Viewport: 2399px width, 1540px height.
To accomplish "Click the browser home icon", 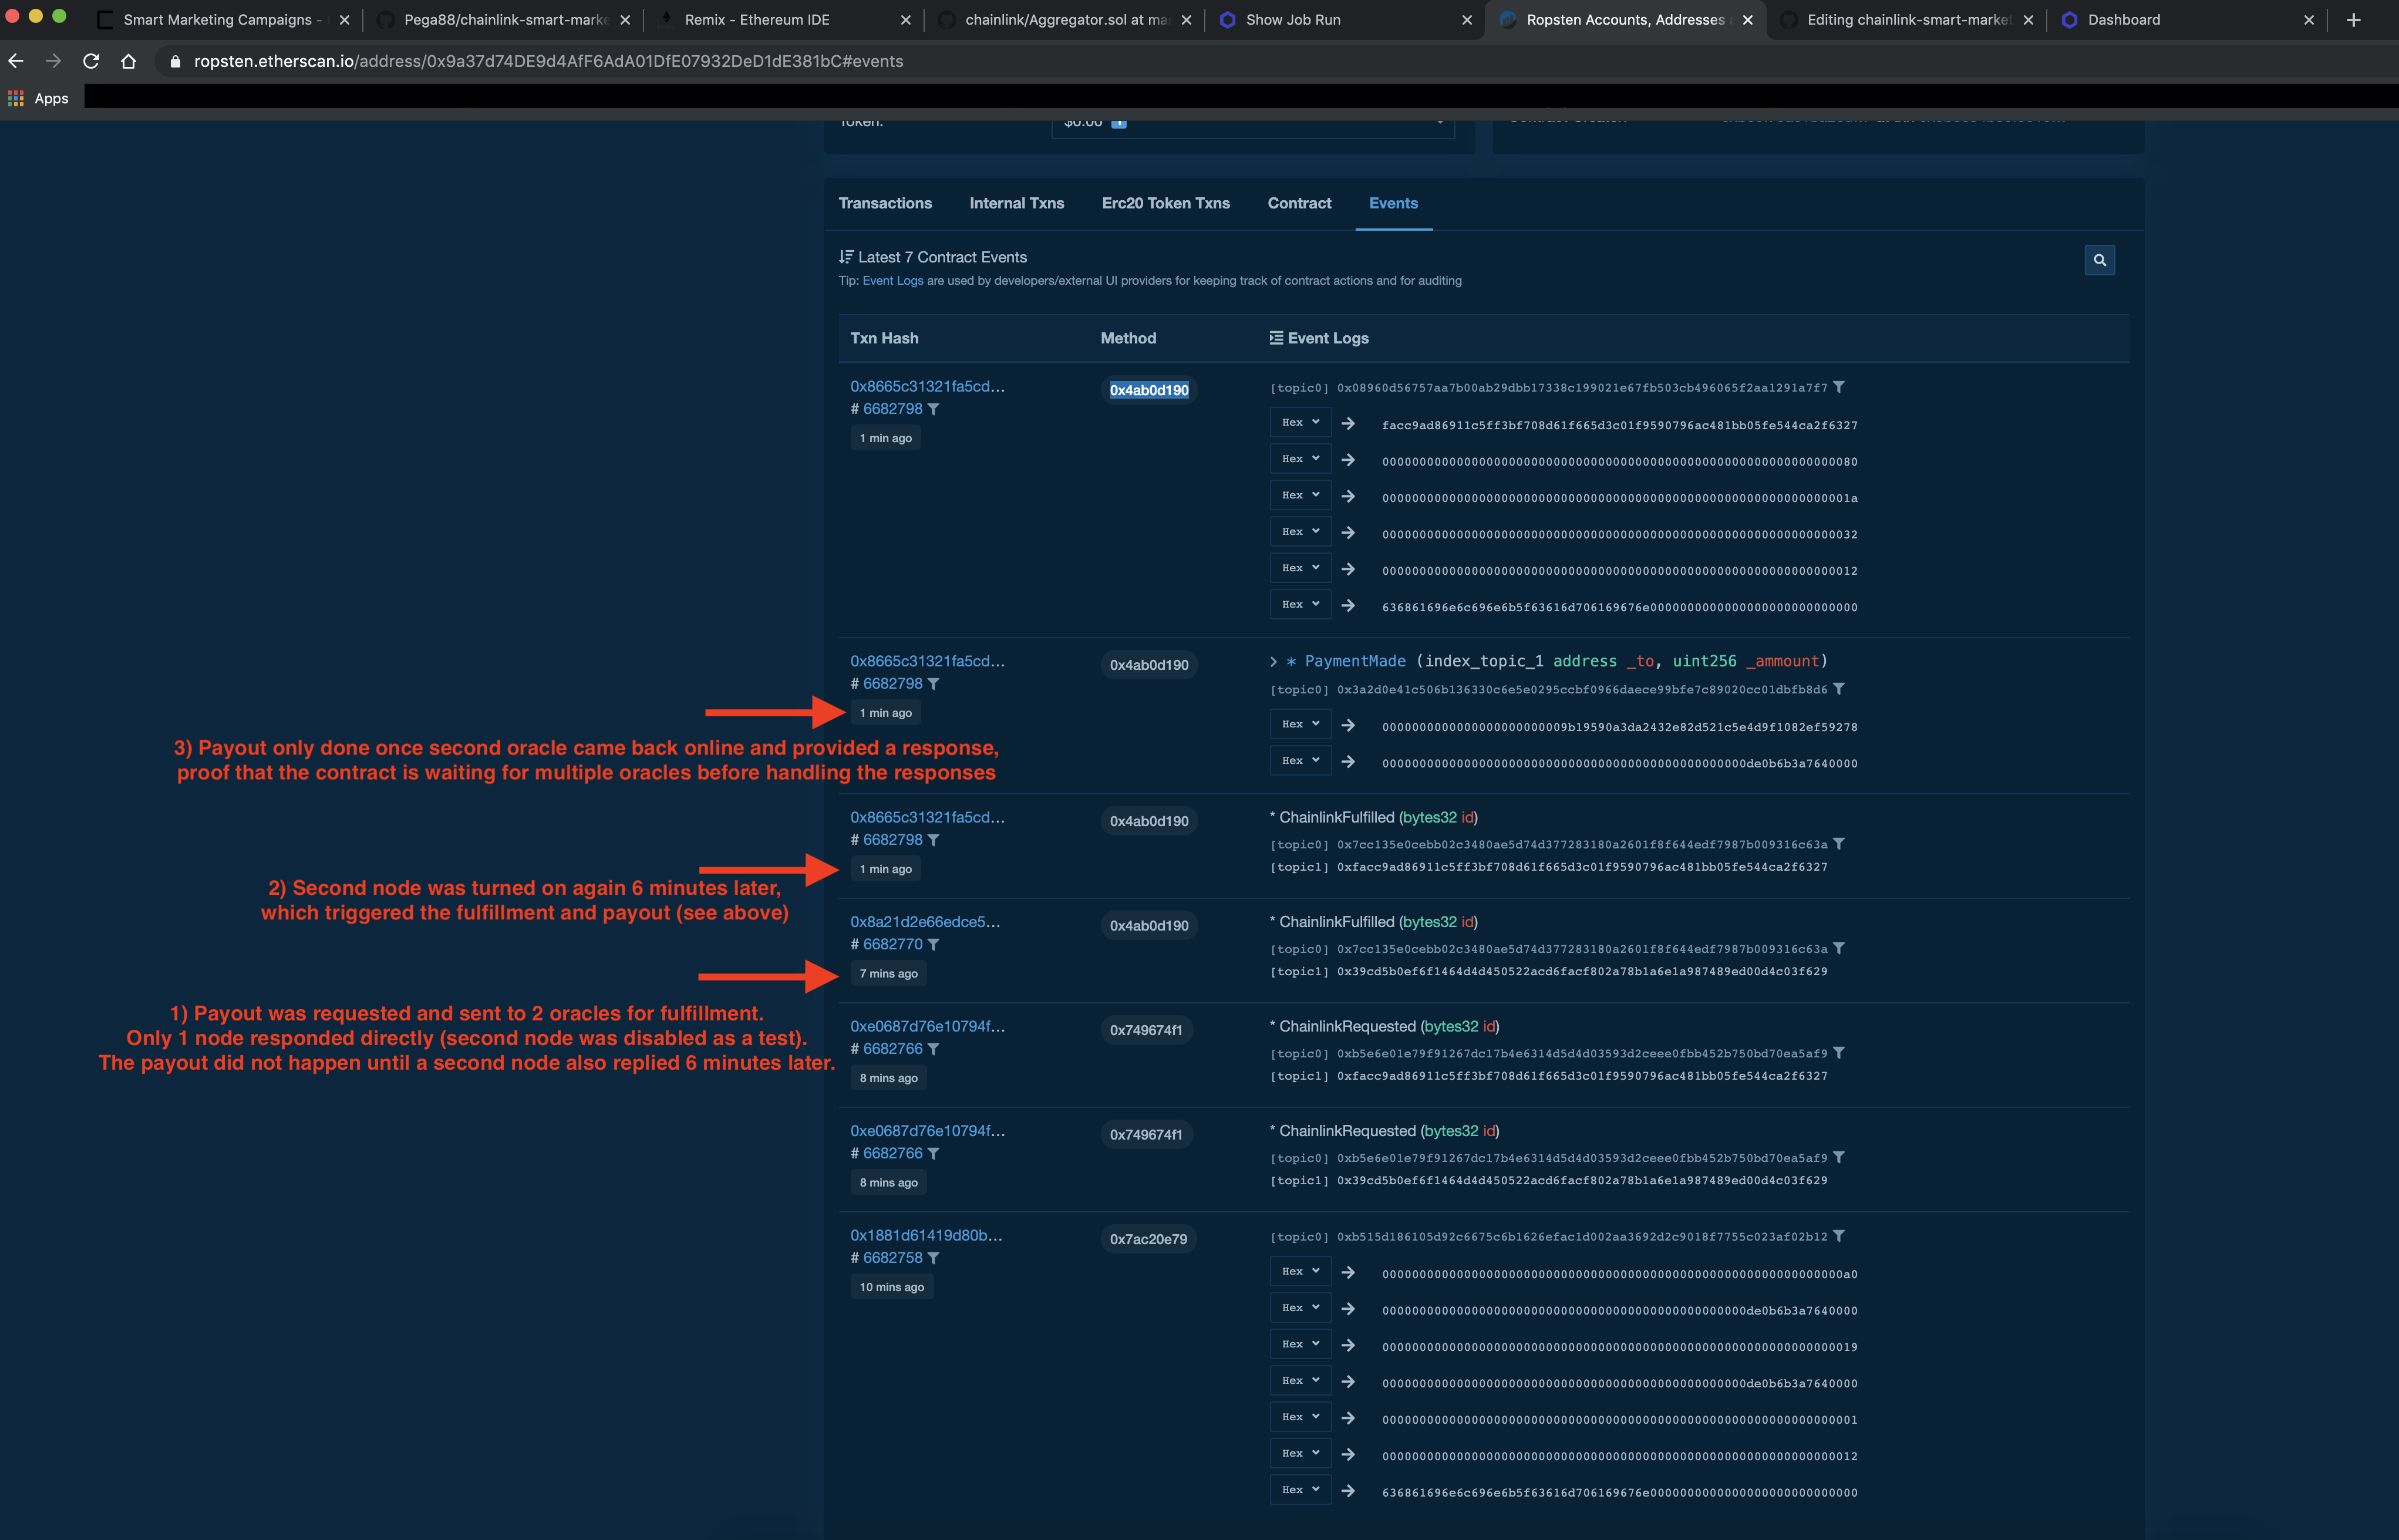I will click(x=128, y=61).
